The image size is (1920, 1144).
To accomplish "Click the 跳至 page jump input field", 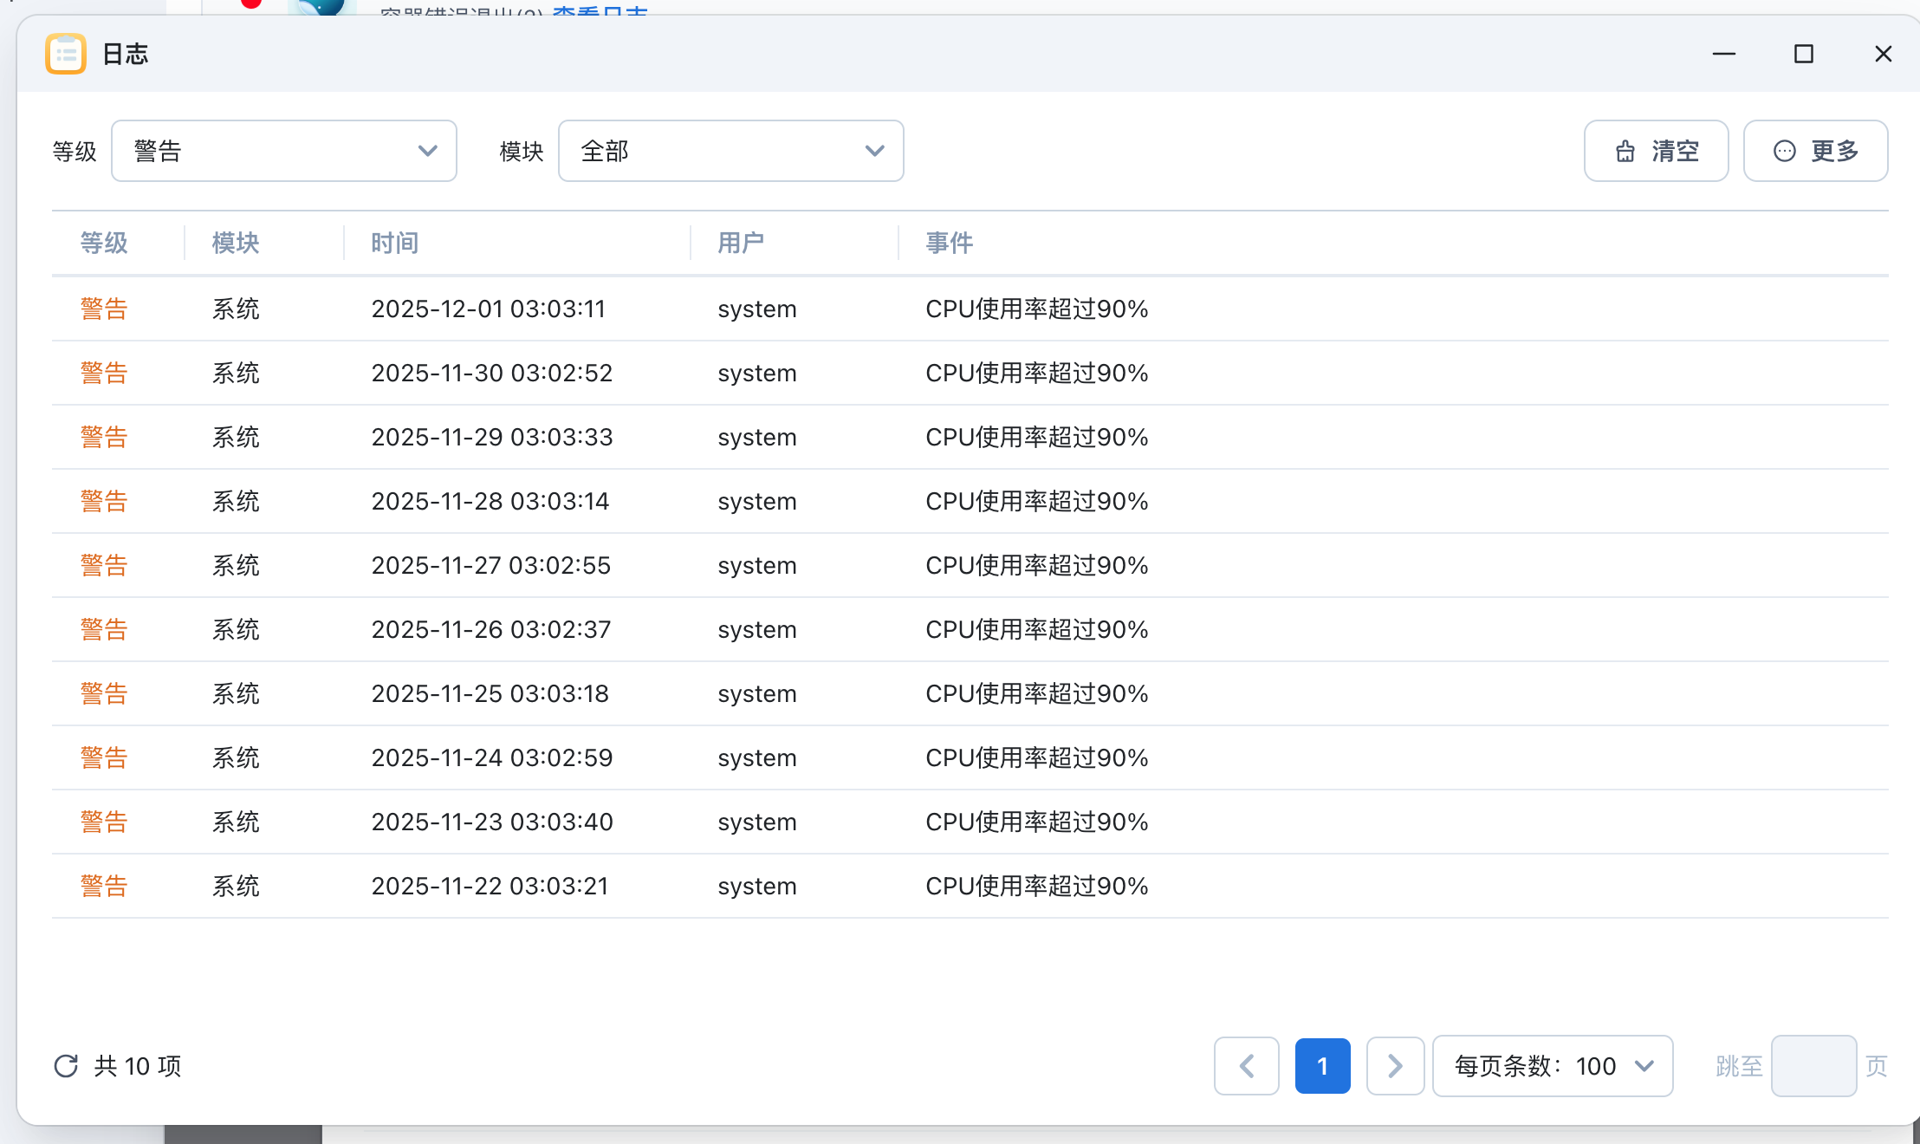I will pyautogui.click(x=1813, y=1066).
